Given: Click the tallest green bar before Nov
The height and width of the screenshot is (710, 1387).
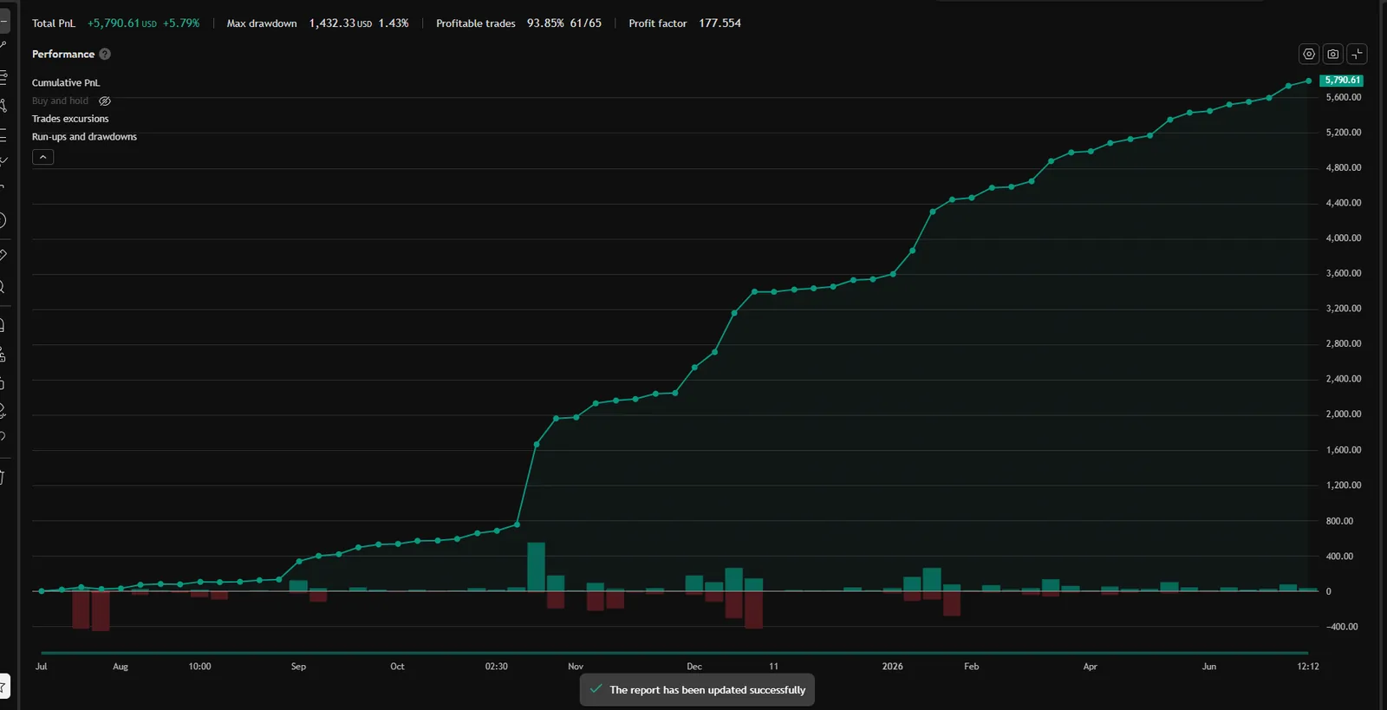Looking at the screenshot, I should (536, 567).
